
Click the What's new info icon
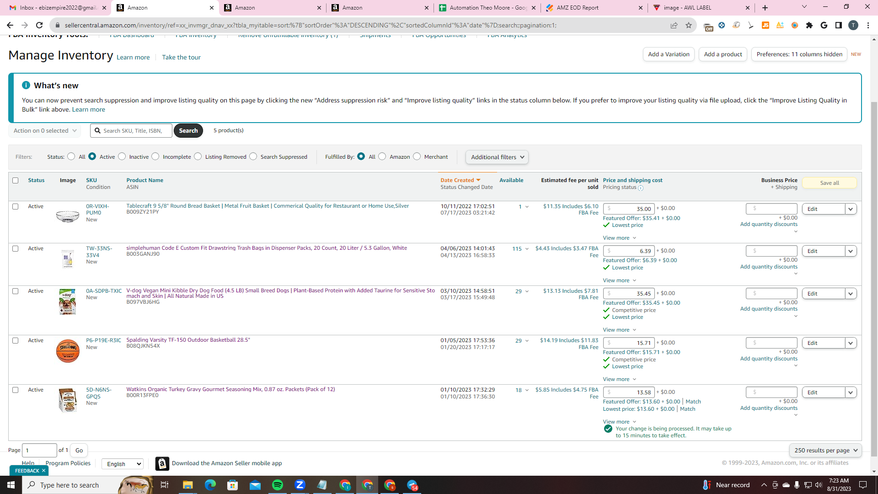(x=26, y=85)
